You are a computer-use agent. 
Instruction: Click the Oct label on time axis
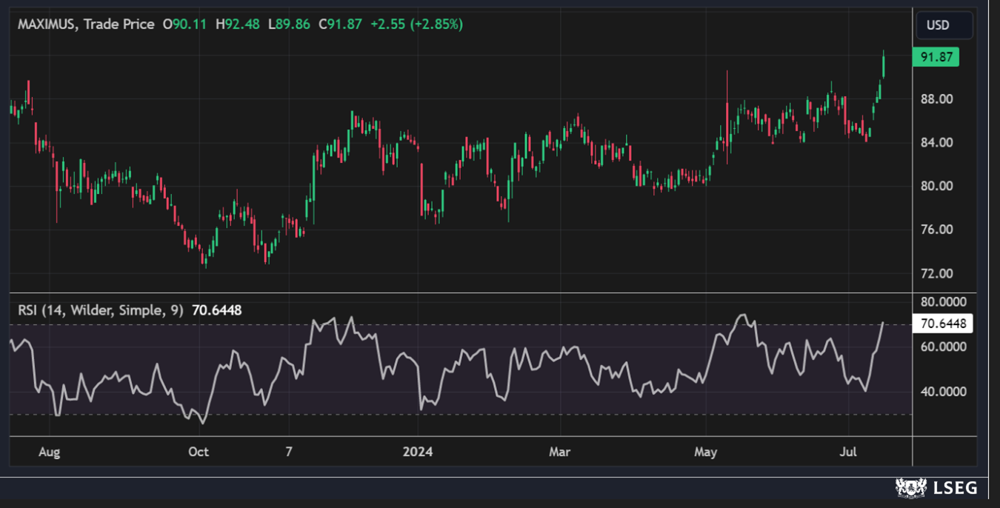pyautogui.click(x=199, y=452)
